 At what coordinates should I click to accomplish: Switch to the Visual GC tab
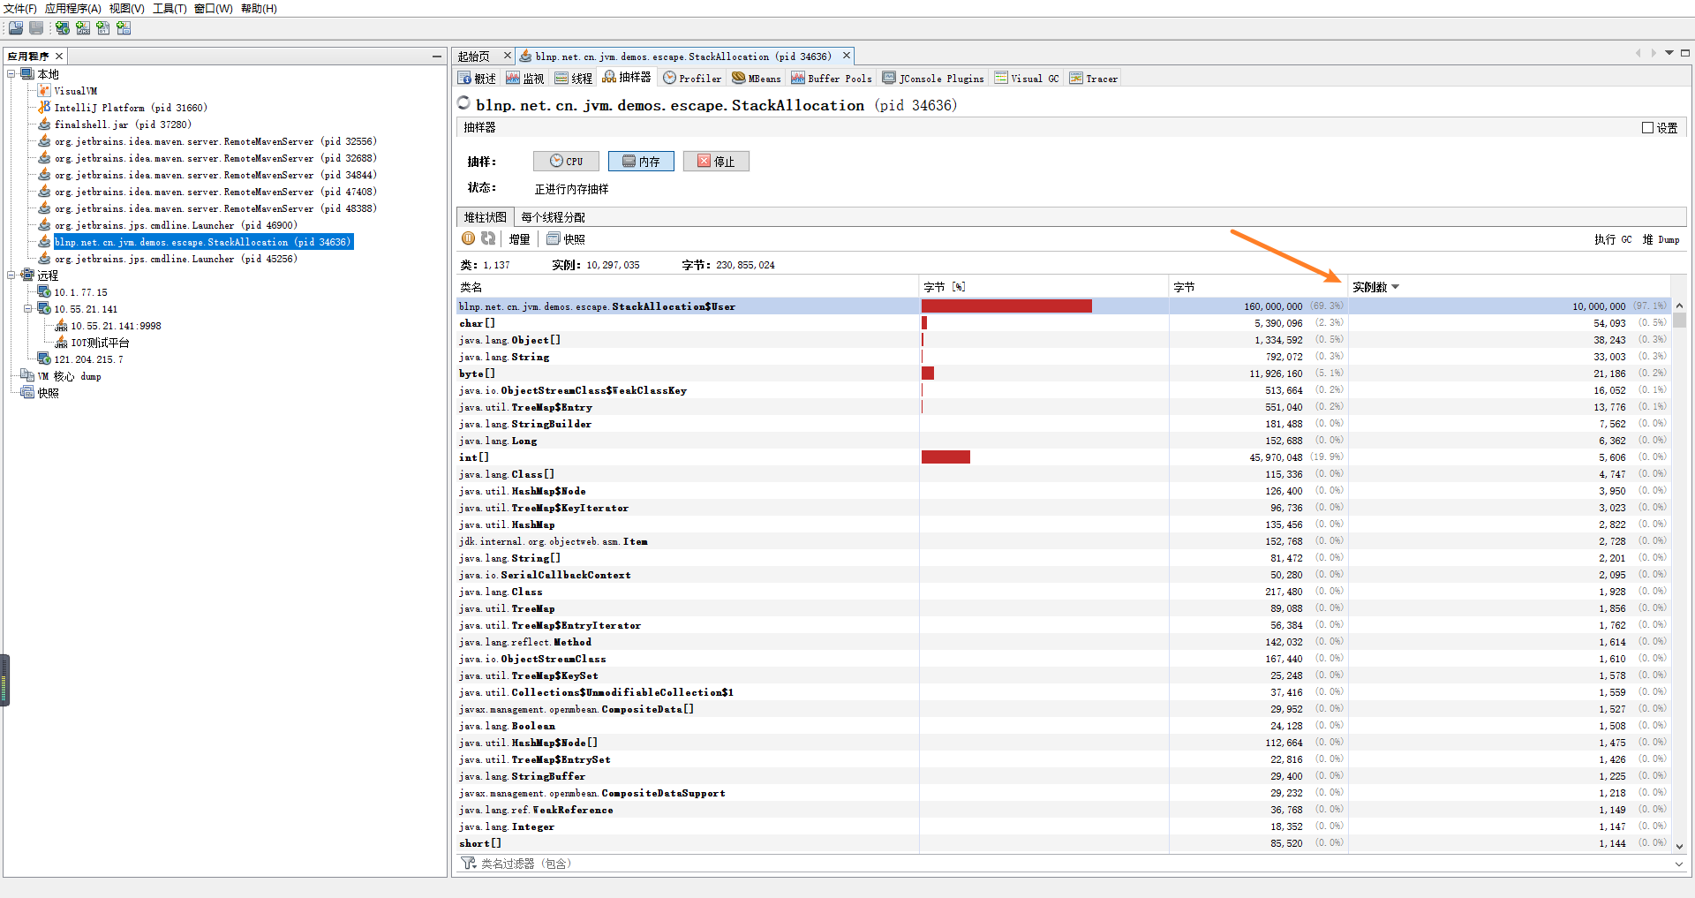click(1027, 79)
